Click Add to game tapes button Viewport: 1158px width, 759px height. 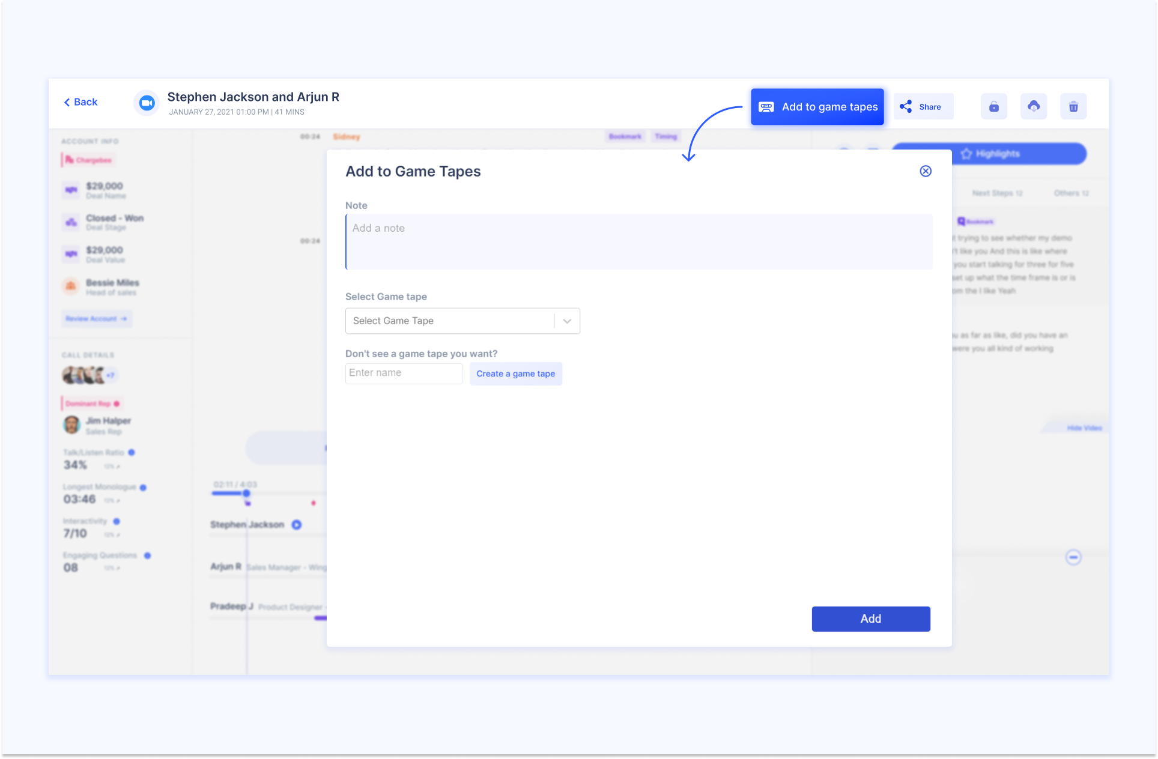[817, 107]
